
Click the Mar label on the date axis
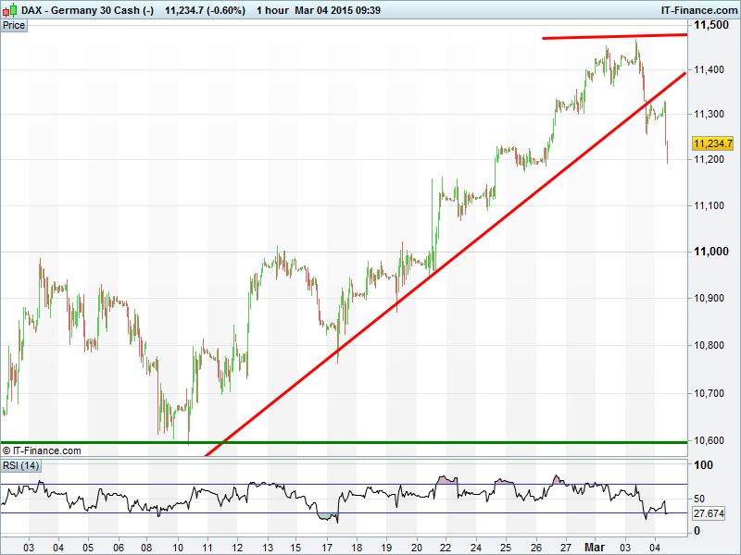point(592,546)
